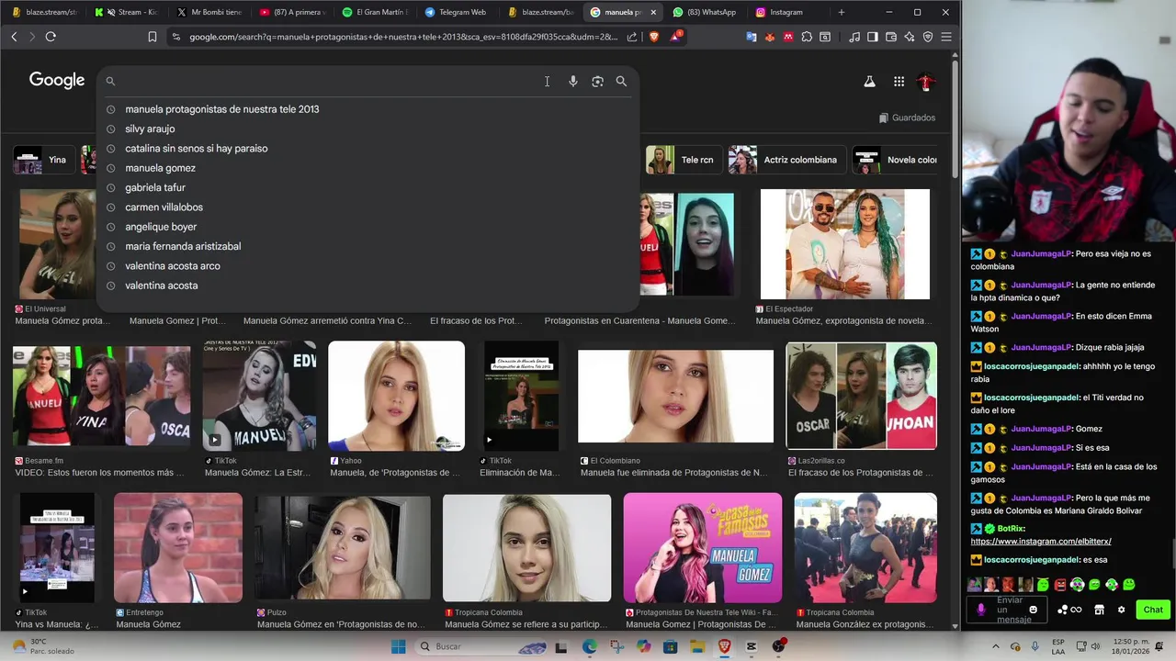The image size is (1176, 661).
Task: Open Leo AI sparkle icon
Action: click(910, 37)
